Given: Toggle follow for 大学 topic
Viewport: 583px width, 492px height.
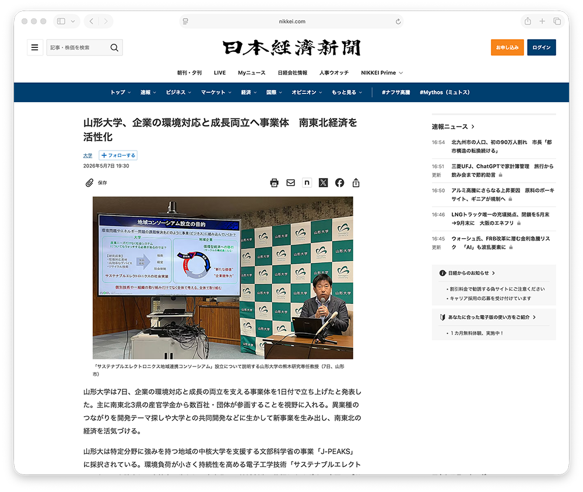Looking at the screenshot, I should pyautogui.click(x=118, y=155).
